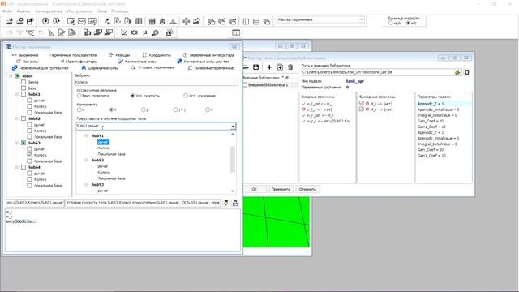Collapse SubS3 in the left body tree
The width and height of the screenshot is (519, 292).
[x=16, y=143]
